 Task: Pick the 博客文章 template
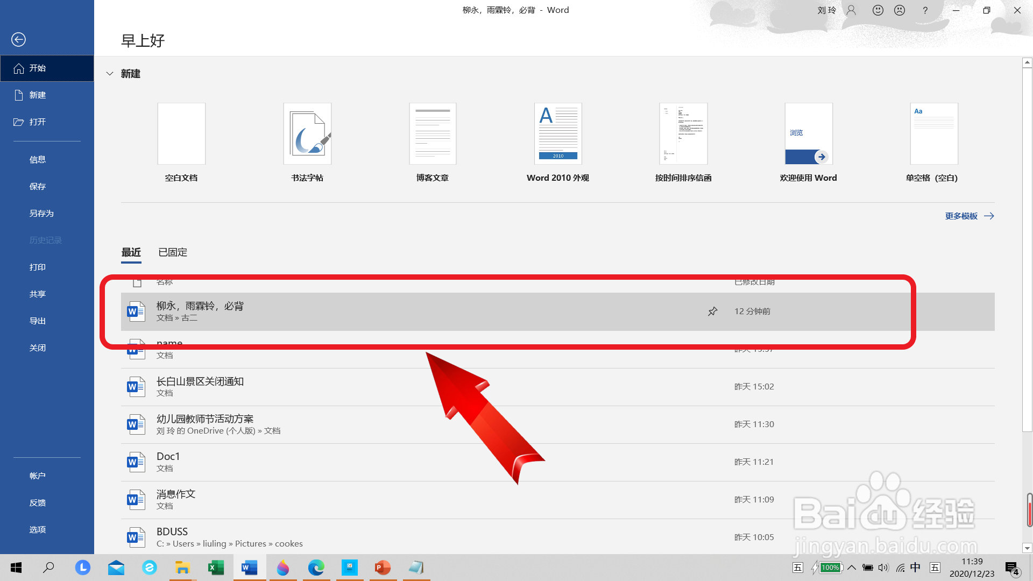pyautogui.click(x=433, y=143)
